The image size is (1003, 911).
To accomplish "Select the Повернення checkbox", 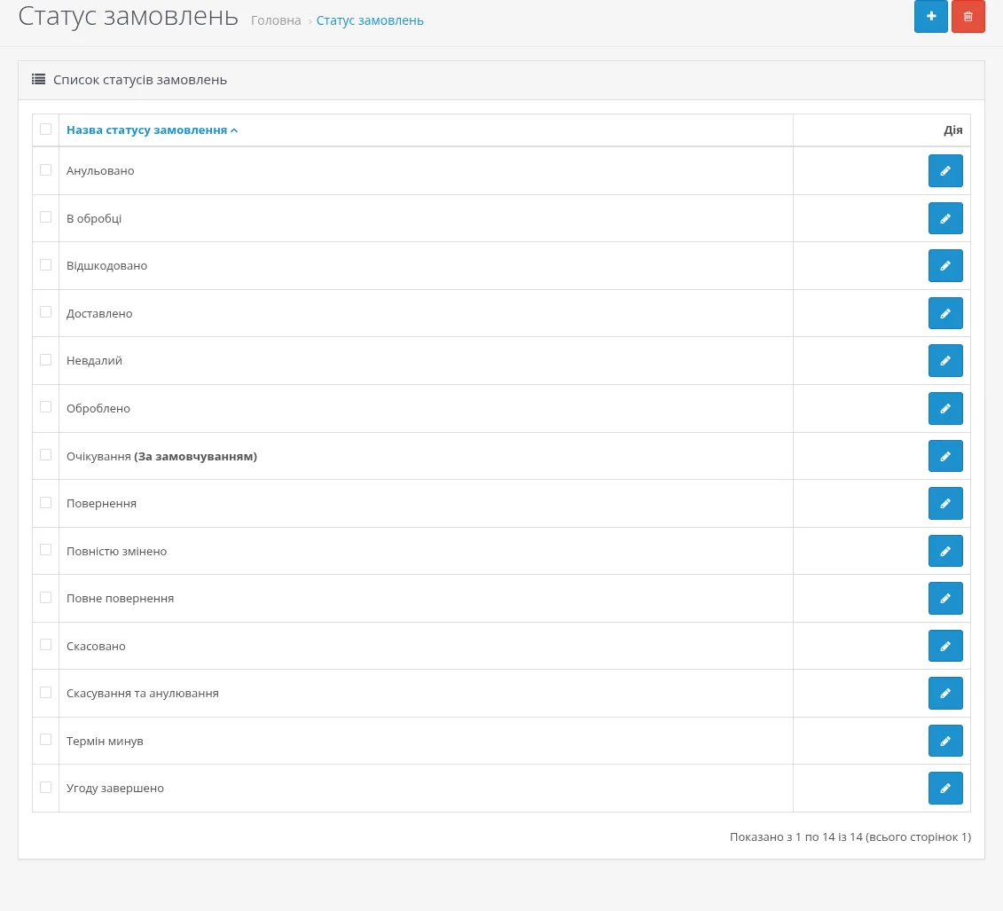I will tap(45, 502).
